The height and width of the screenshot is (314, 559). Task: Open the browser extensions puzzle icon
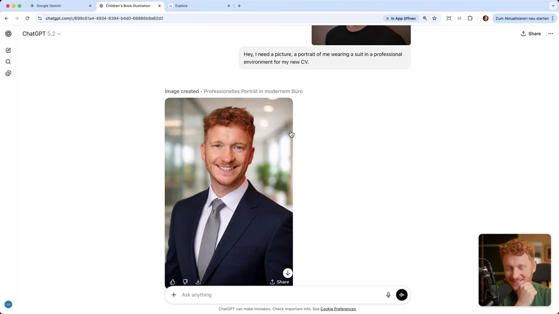pos(470,18)
